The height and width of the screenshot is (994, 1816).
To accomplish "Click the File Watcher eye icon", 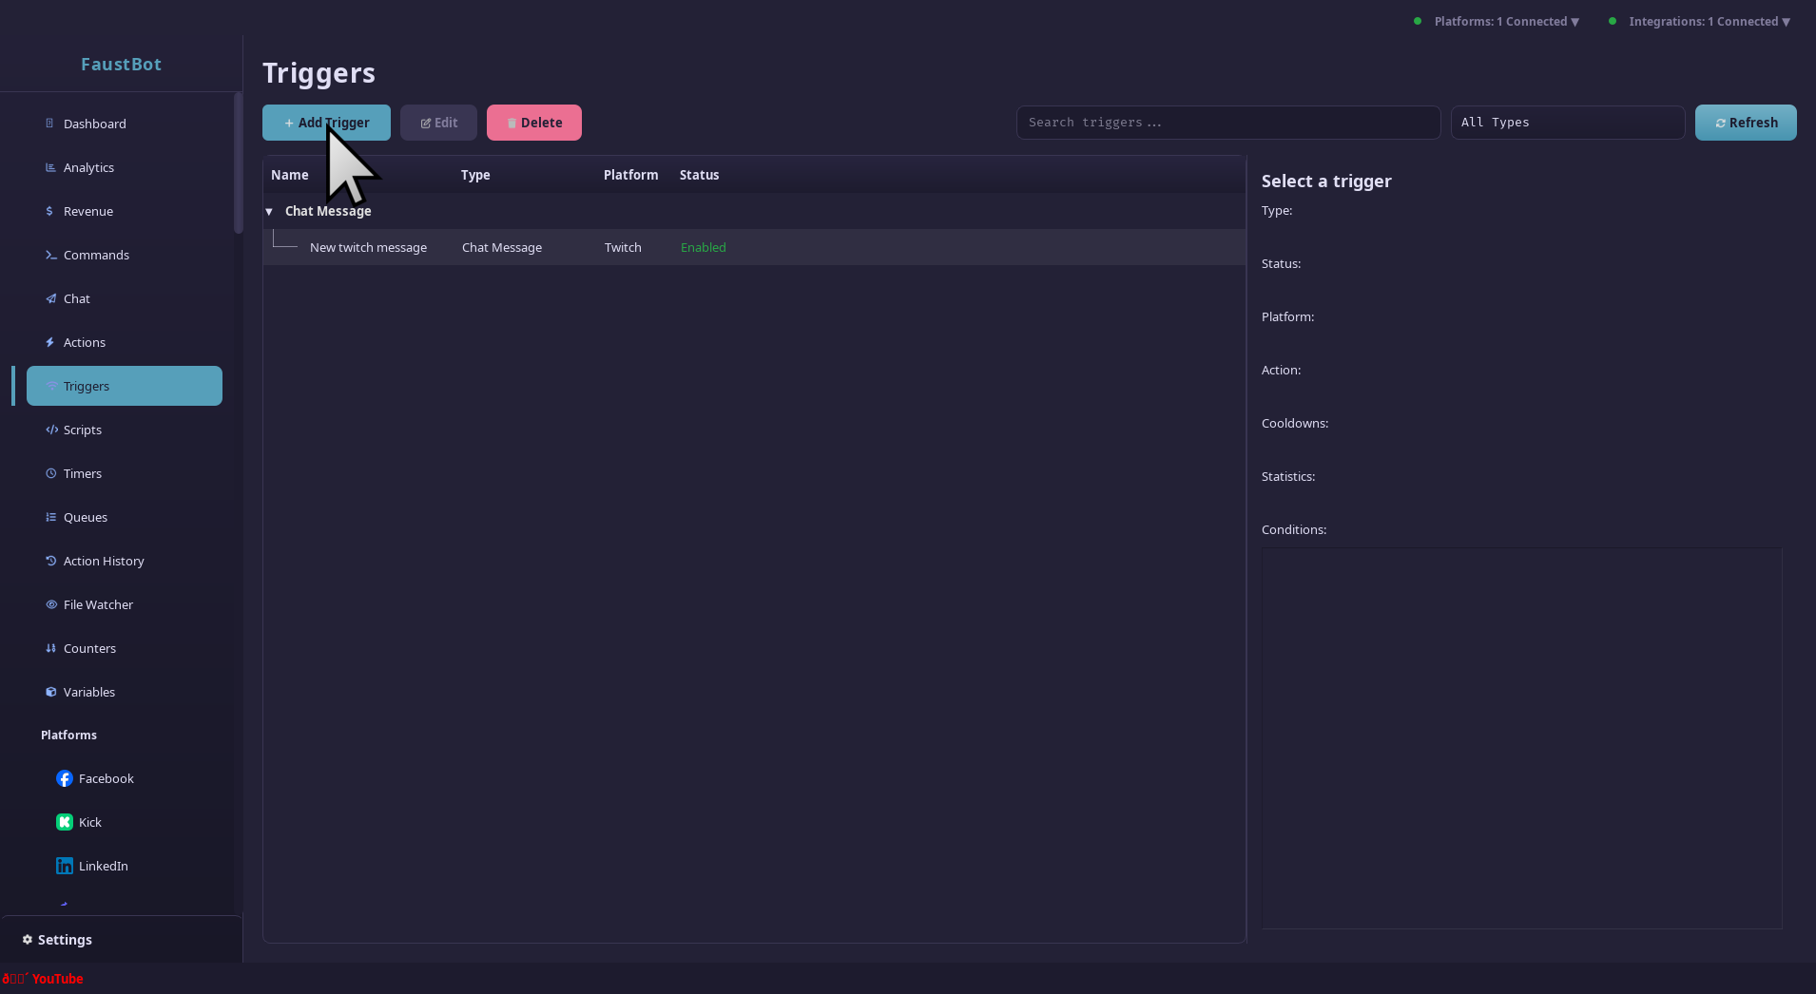I will point(51,604).
